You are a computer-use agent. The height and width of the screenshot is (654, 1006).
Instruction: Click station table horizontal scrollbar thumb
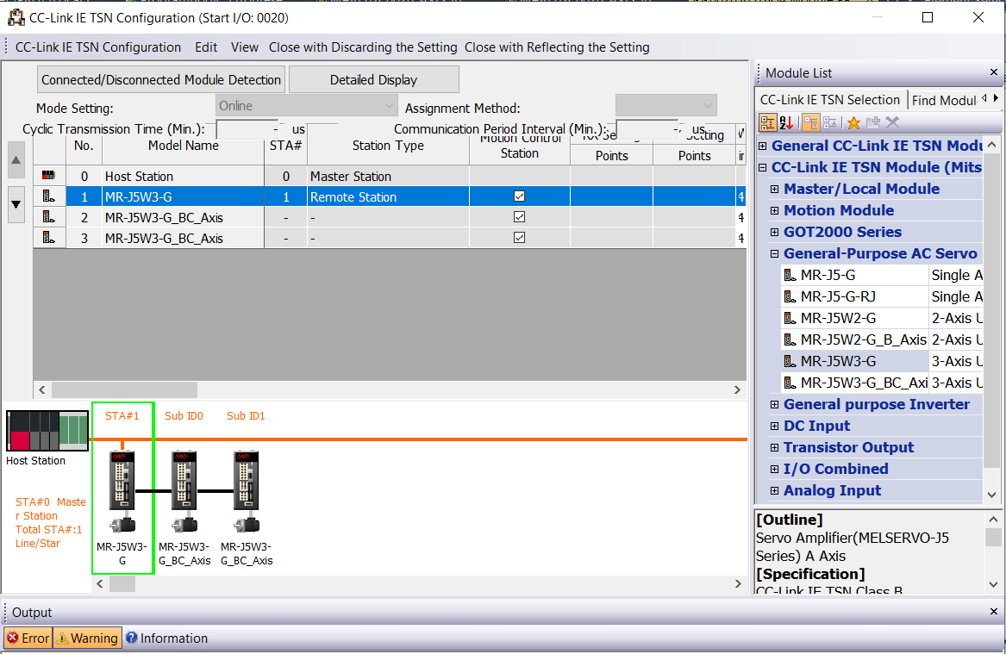coord(124,389)
